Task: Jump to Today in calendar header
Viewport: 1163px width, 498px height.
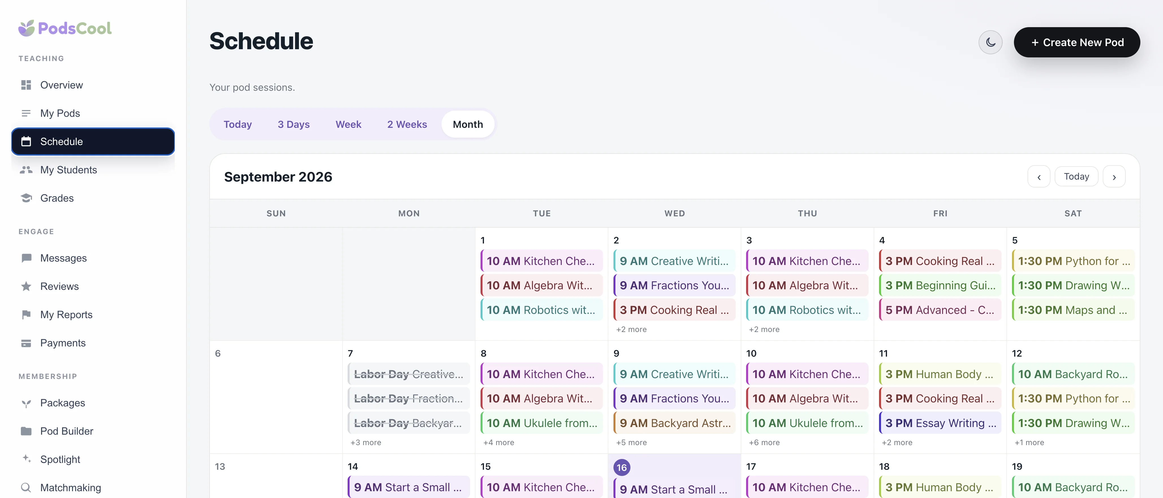Action: (1076, 176)
